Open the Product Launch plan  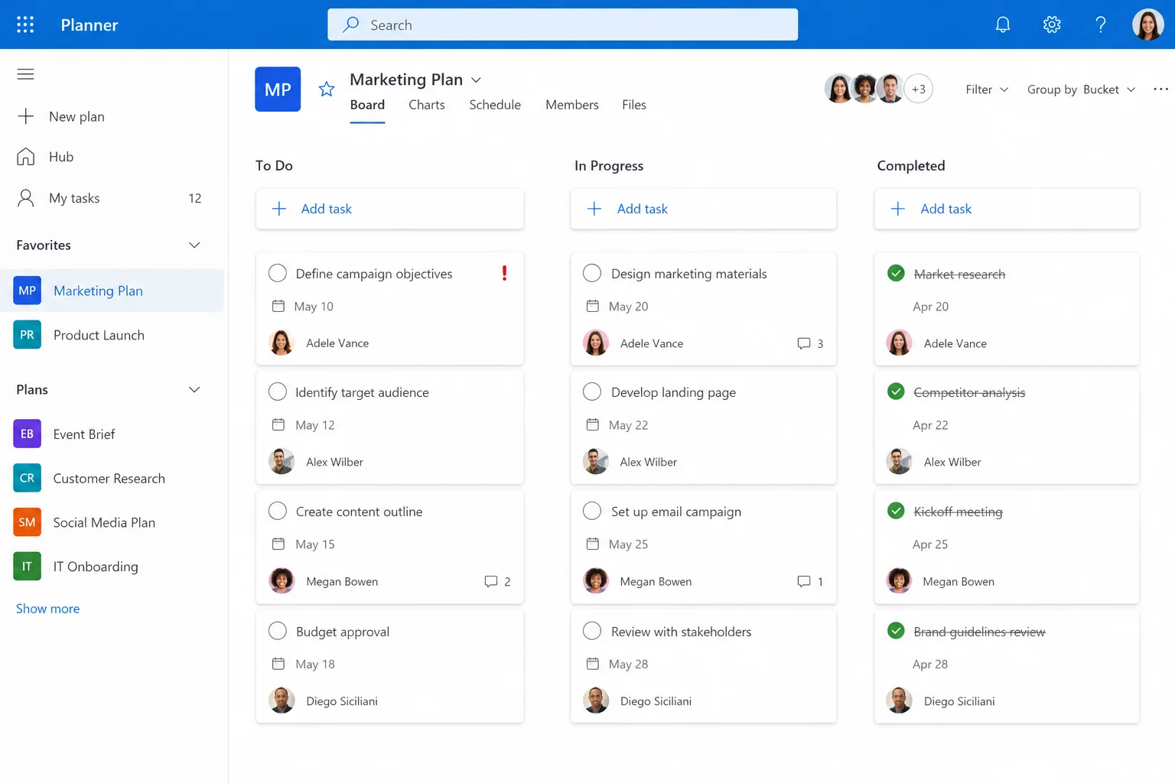pyautogui.click(x=99, y=335)
